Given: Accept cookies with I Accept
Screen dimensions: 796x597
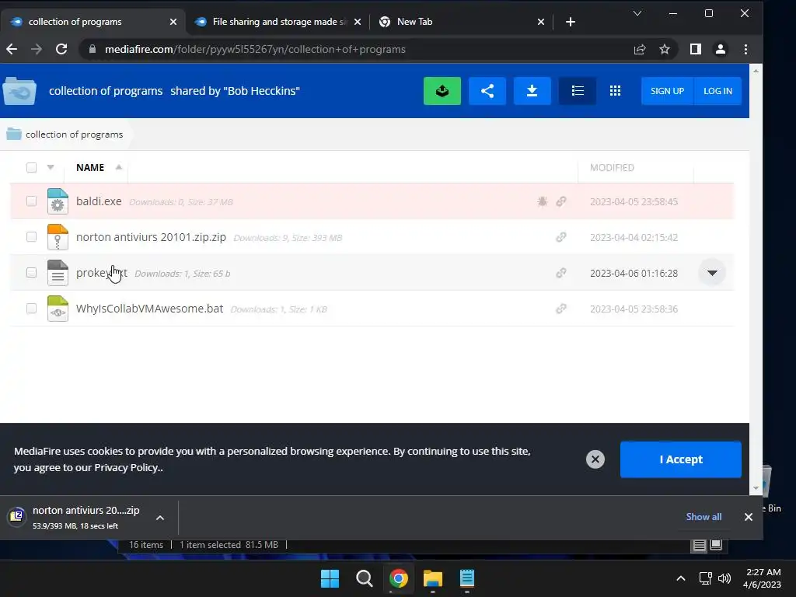Looking at the screenshot, I should (681, 459).
